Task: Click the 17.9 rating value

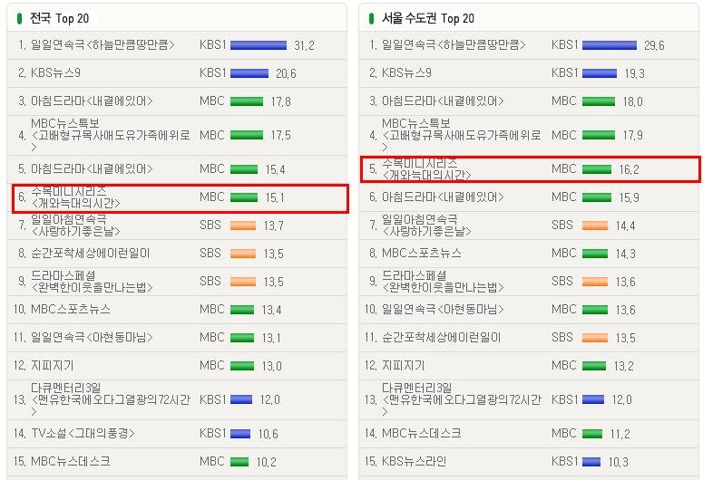Action: pos(632,135)
